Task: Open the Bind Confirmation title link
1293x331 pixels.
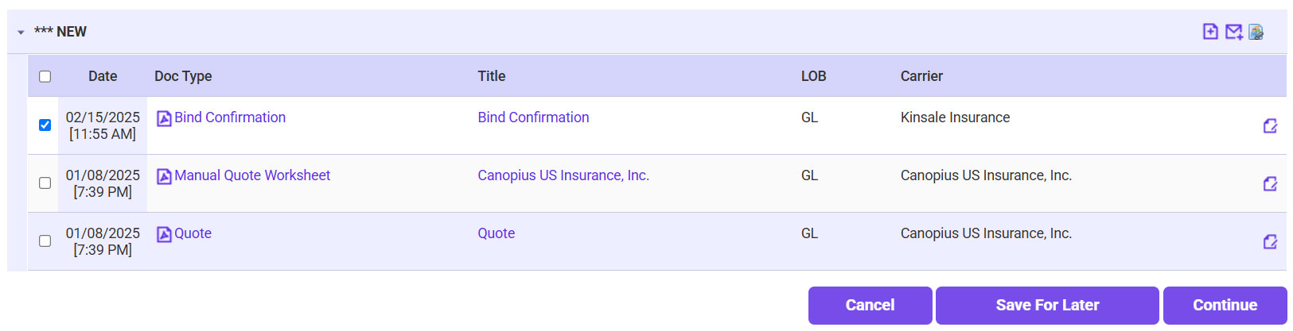Action: [x=533, y=117]
